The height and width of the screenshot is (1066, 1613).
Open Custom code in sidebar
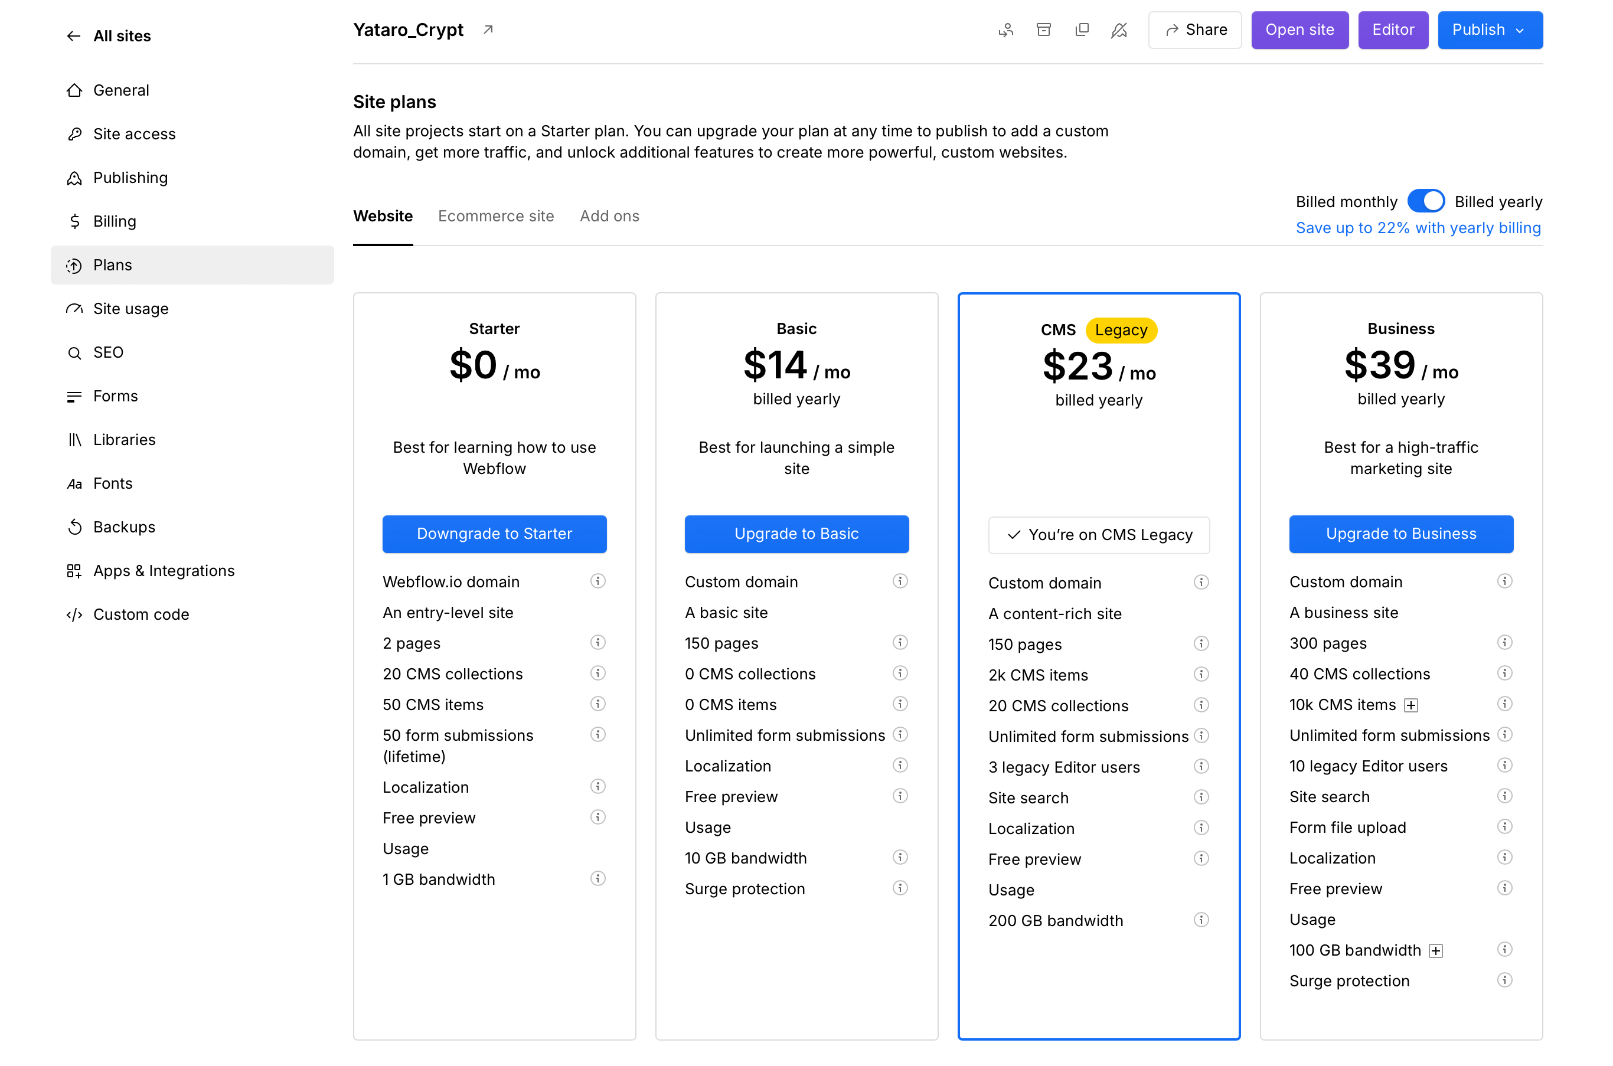click(x=192, y=614)
